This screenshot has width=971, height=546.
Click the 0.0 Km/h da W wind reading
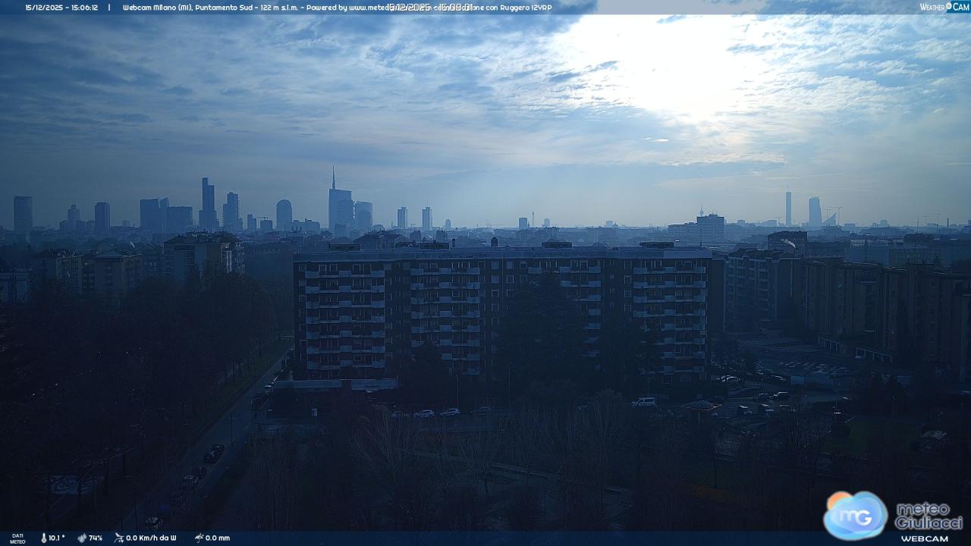151,538
